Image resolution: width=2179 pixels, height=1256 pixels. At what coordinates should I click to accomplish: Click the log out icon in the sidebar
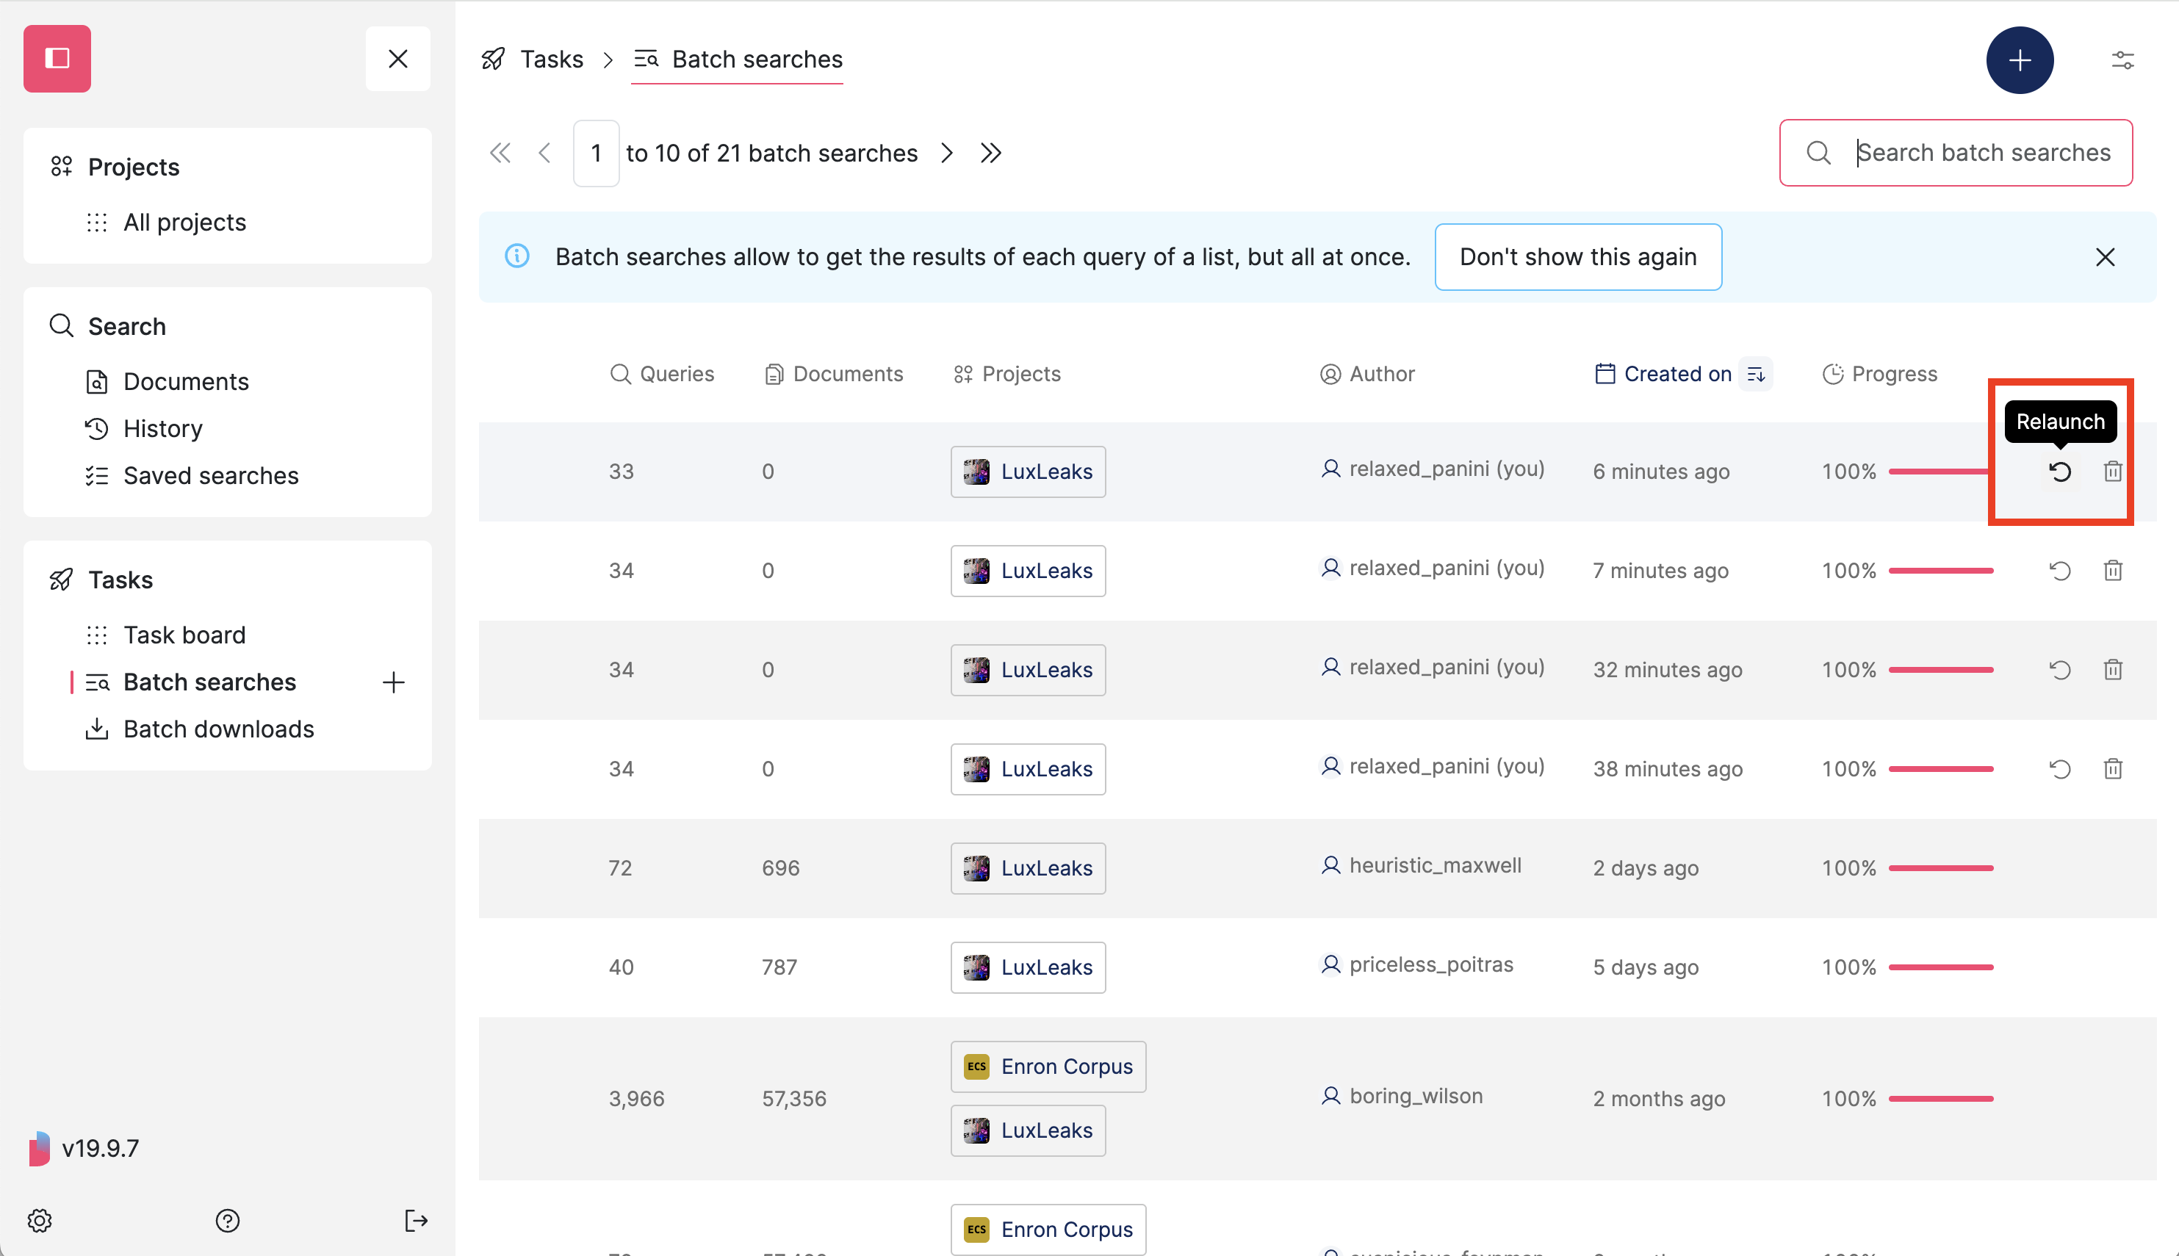coord(415,1220)
